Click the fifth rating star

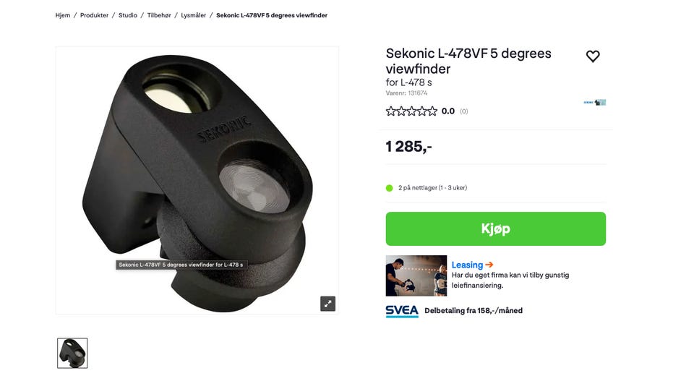pos(432,111)
